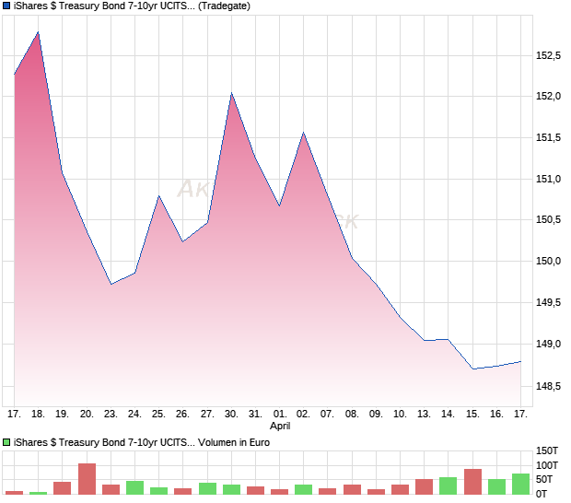The height and width of the screenshot is (503, 571).
Task: Click the 24. date label on the x-axis
Action: pyautogui.click(x=134, y=415)
